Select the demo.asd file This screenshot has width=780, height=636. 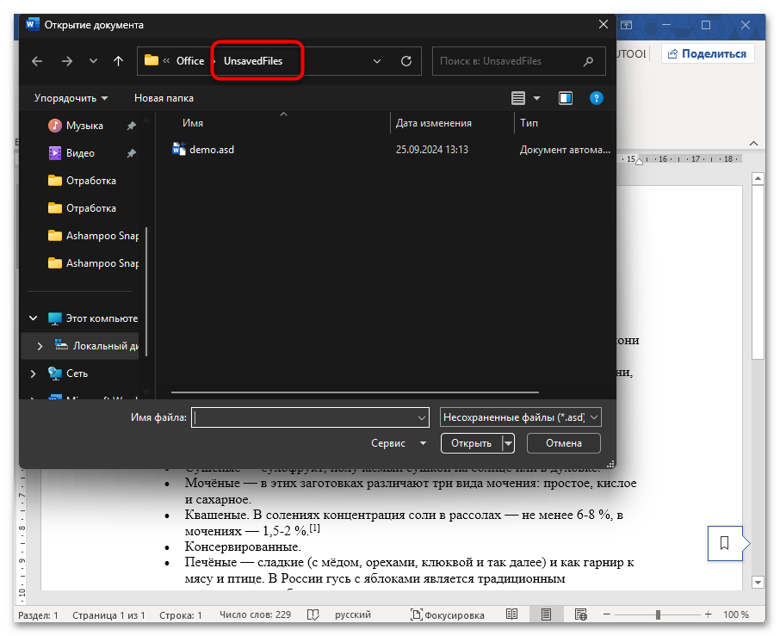click(x=211, y=149)
